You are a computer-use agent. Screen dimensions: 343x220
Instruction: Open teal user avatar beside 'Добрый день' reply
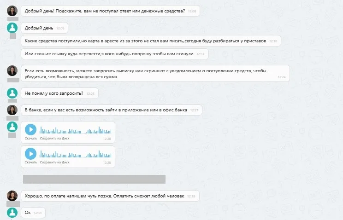pos(12,28)
